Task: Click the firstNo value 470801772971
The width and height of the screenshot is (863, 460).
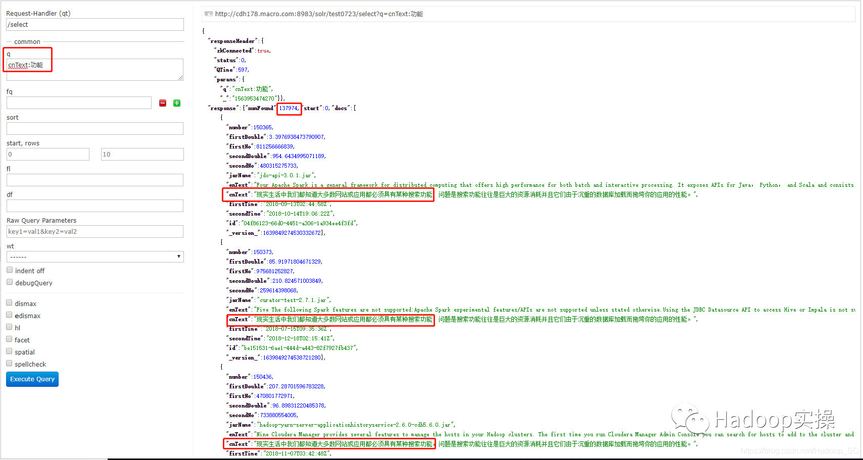Action: pos(274,396)
